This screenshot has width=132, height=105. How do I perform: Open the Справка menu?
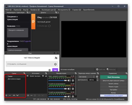pos(77,10)
